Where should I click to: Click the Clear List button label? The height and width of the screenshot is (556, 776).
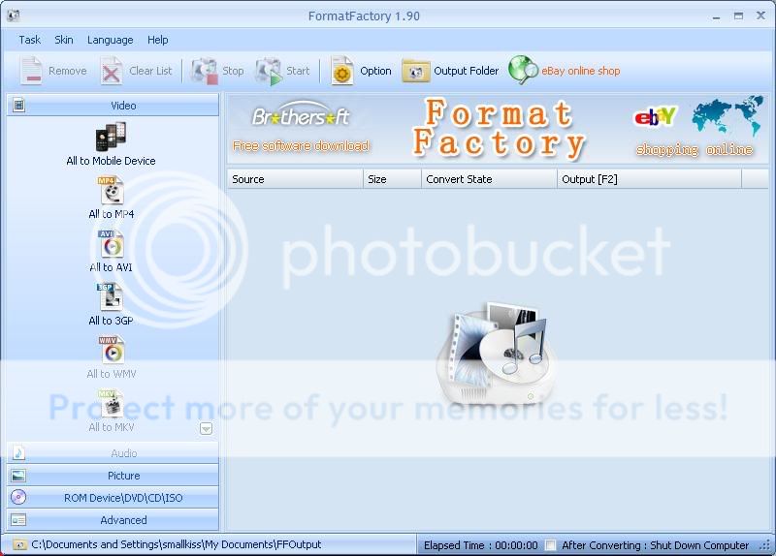click(150, 71)
